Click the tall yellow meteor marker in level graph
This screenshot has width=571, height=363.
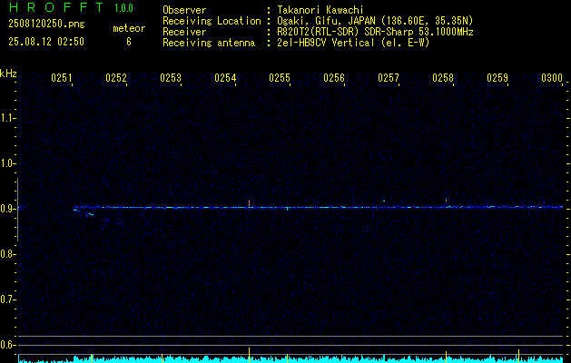249,355
